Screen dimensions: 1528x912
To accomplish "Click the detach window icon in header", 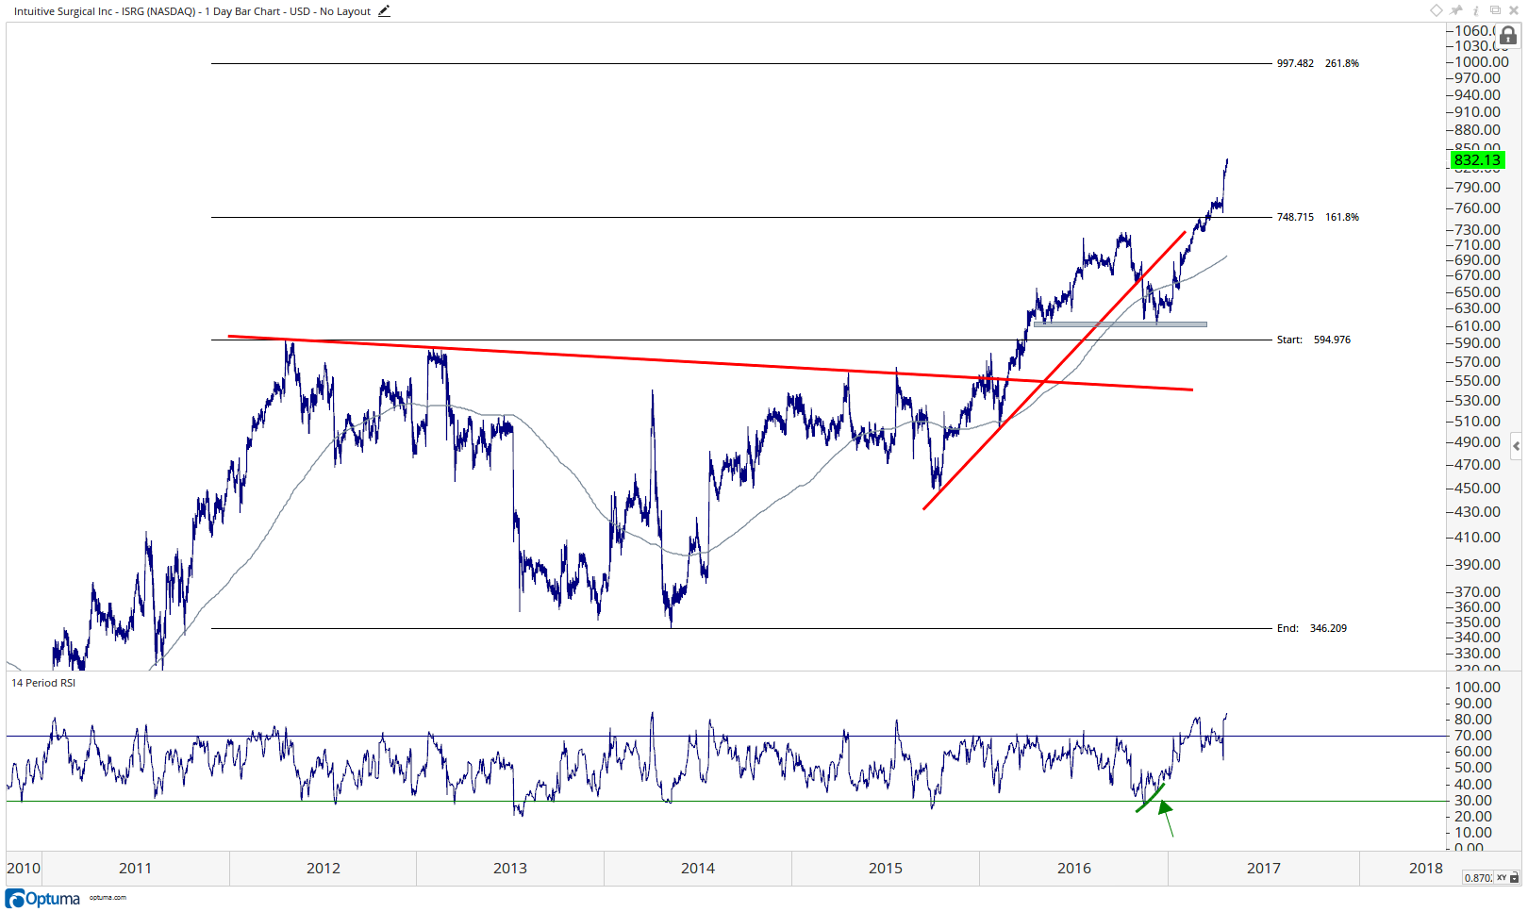I will pos(1495,10).
